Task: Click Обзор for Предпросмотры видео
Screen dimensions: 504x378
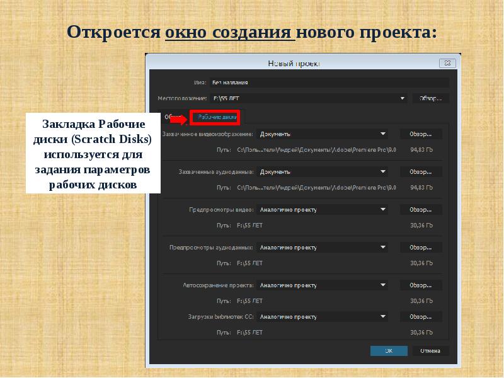Action: point(420,210)
